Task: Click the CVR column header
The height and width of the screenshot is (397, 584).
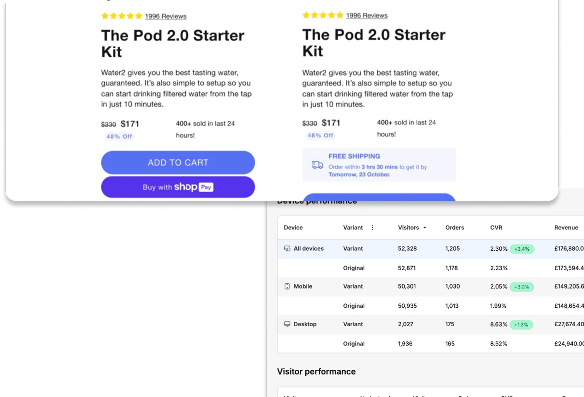Action: 496,228
